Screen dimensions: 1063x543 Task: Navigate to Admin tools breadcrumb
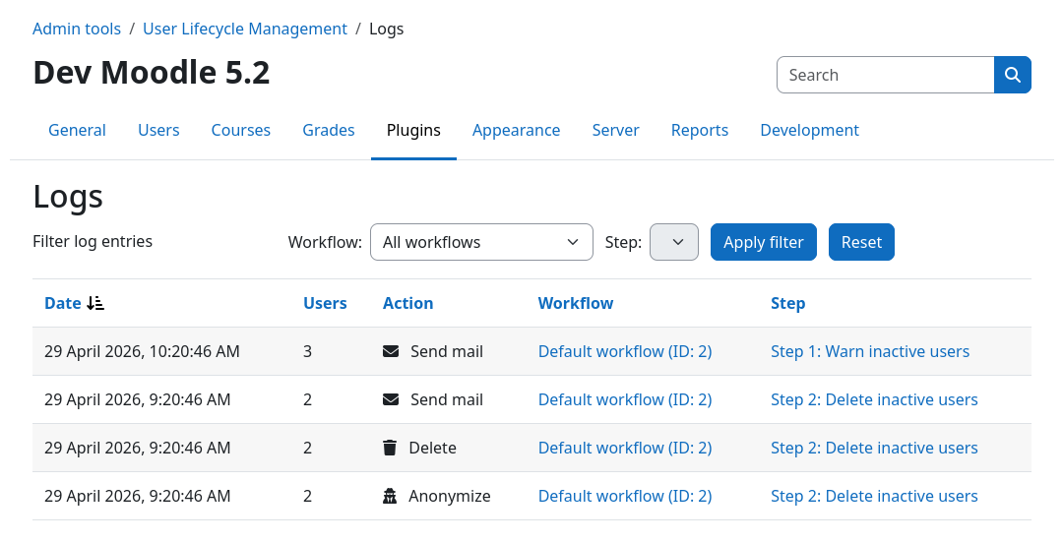click(77, 29)
